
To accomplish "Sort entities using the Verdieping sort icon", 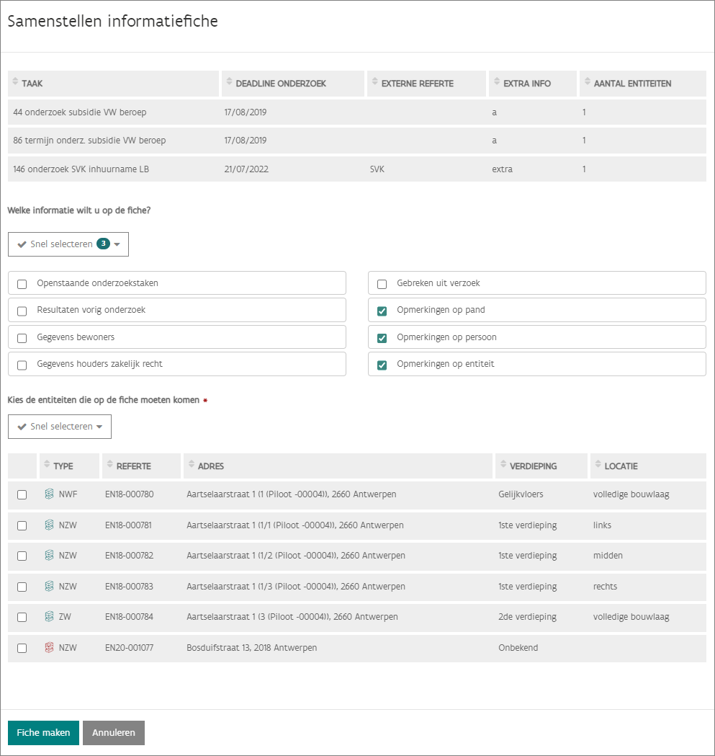I will (x=503, y=466).
